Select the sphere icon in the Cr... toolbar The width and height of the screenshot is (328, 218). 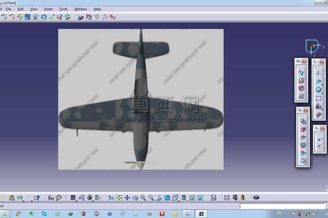tap(318, 90)
